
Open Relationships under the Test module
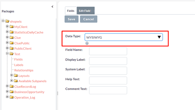24,70
